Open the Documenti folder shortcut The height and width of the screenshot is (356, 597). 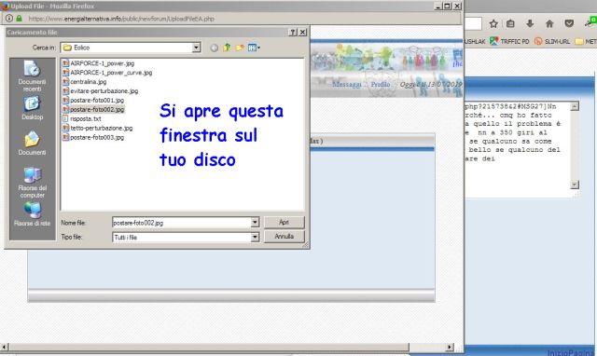[32, 144]
